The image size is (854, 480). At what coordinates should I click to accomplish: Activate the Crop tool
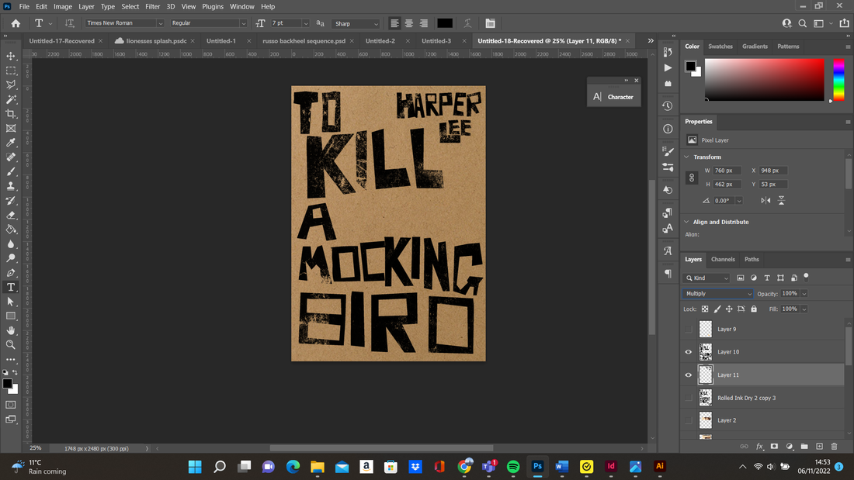(11, 114)
